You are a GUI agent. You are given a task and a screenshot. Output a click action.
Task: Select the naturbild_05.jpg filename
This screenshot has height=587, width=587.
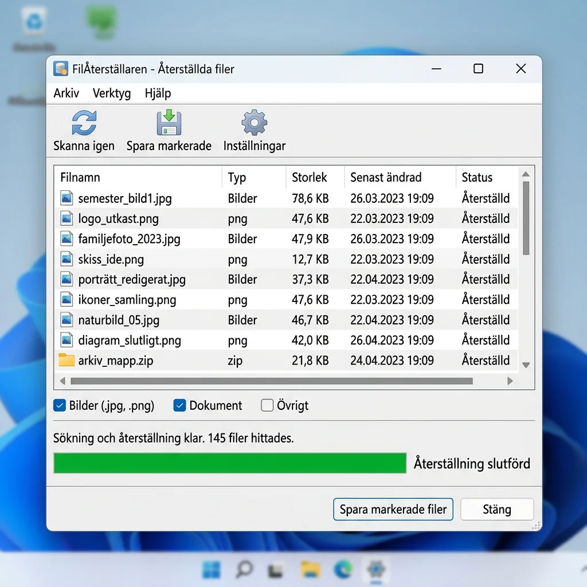(119, 320)
